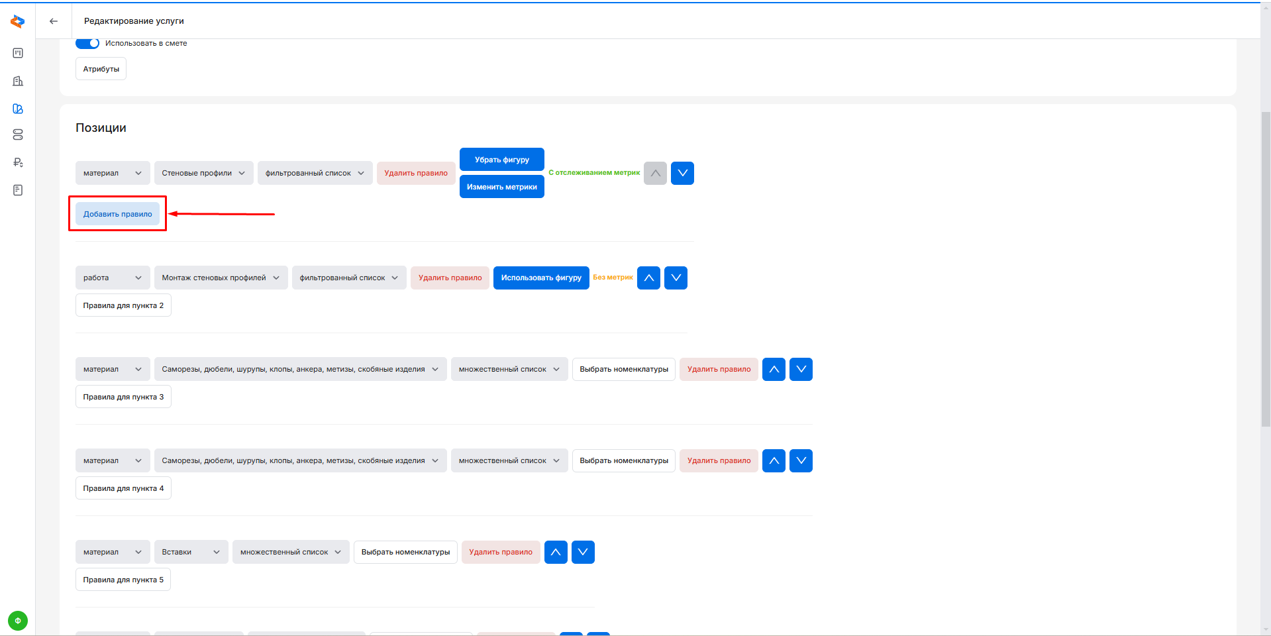Move Стеновые профили rule down
The image size is (1271, 636).
682,173
